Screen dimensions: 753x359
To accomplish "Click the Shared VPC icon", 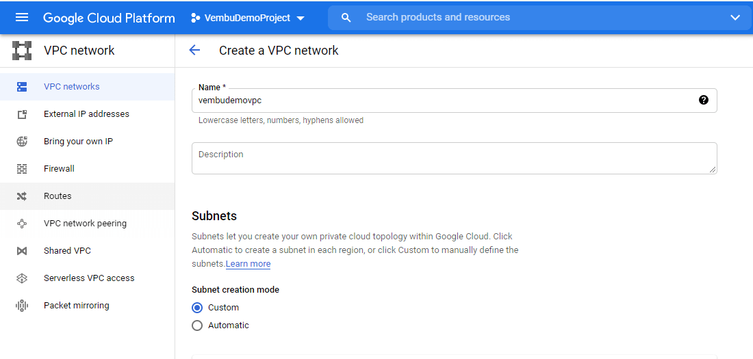I will 22,251.
